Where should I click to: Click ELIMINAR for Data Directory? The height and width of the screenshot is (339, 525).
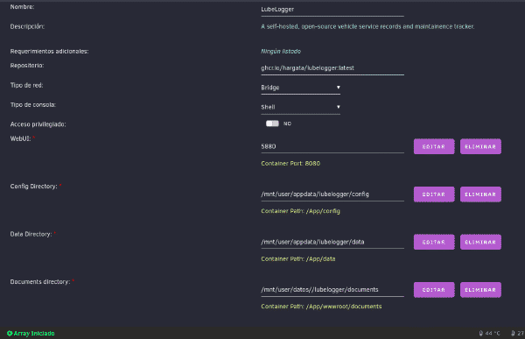pos(480,242)
